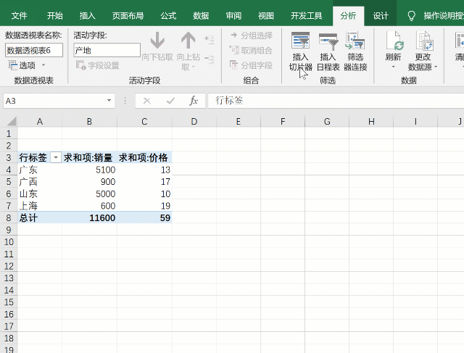Open the row labels (行标签) filter dropdown
Viewport: 464px width, 353px height.
pos(56,157)
